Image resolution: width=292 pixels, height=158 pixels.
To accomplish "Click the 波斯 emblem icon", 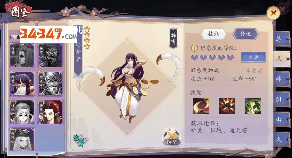I will pos(80,141).
